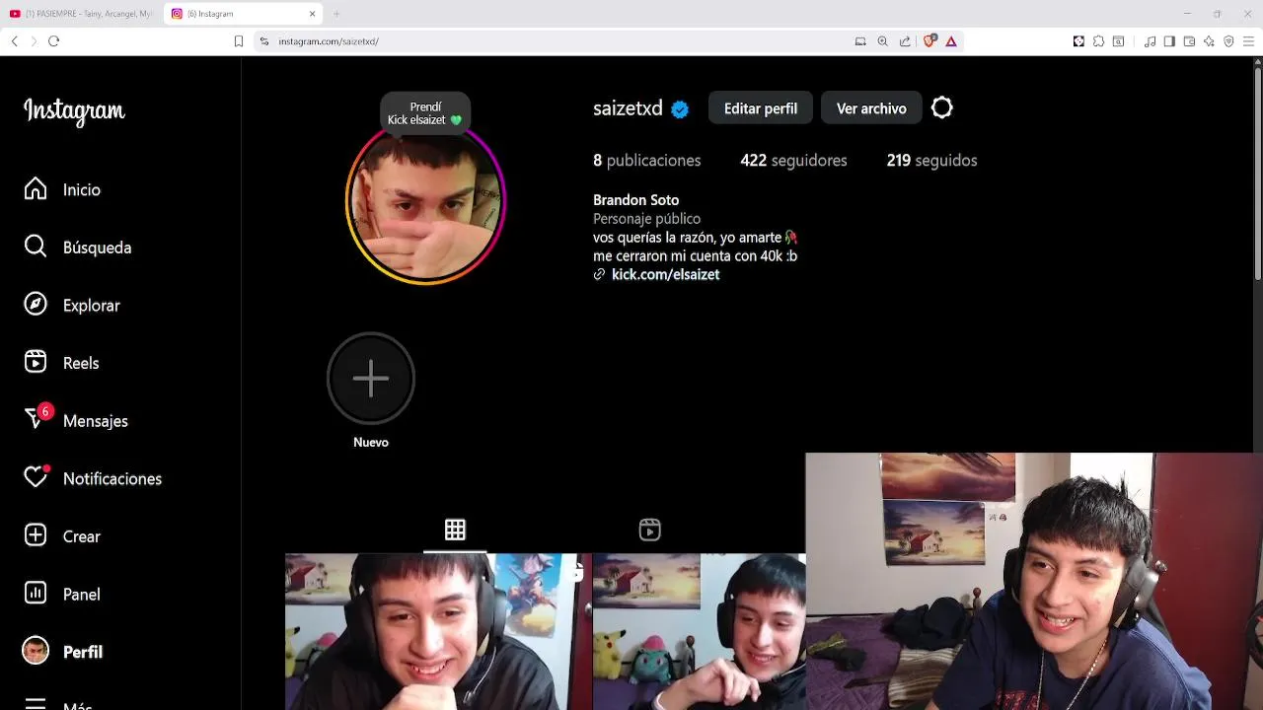This screenshot has height=710, width=1263.
Task: Open the zoom magnifier icon in address bar
Action: 883,41
